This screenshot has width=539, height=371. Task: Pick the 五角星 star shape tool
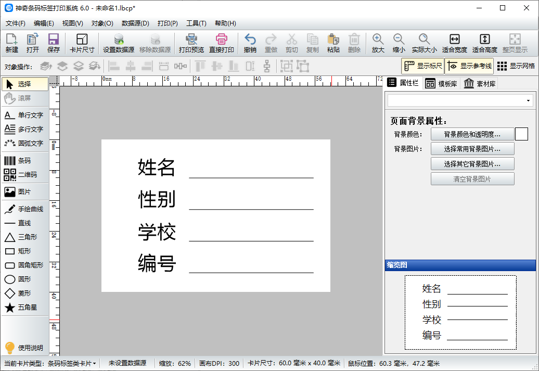[x=24, y=308]
